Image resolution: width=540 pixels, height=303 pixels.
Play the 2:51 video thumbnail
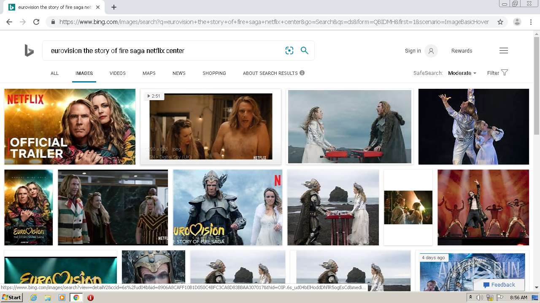click(211, 127)
